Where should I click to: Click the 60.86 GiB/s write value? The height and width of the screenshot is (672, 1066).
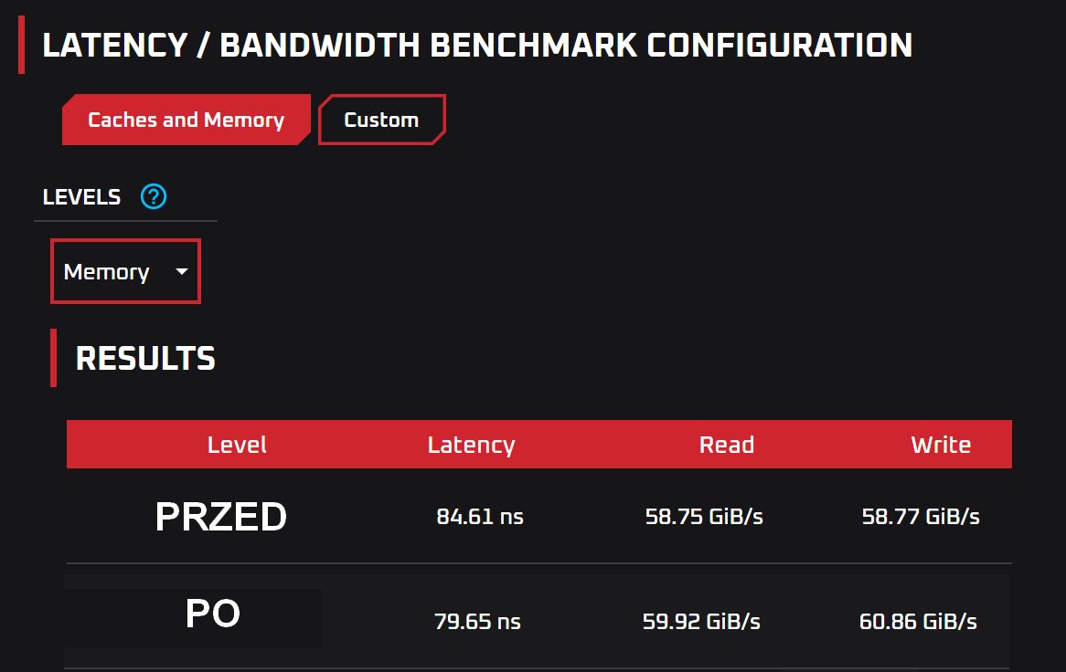click(x=918, y=622)
